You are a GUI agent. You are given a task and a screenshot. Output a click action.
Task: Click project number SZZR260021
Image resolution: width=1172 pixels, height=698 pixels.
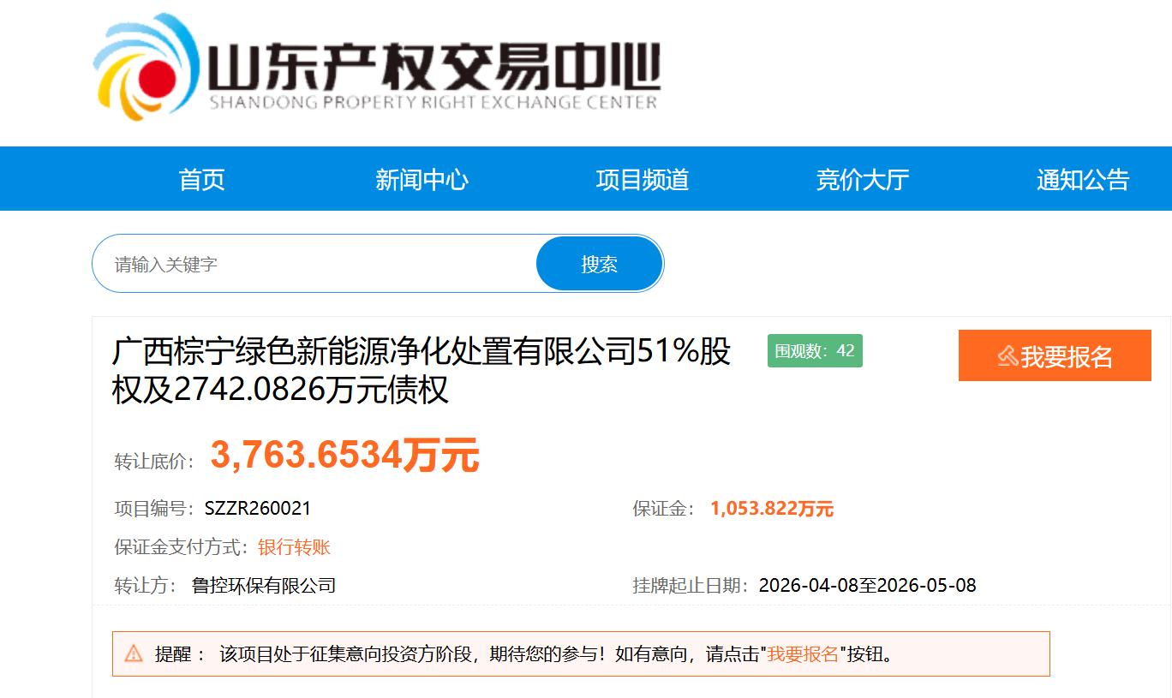click(x=258, y=509)
